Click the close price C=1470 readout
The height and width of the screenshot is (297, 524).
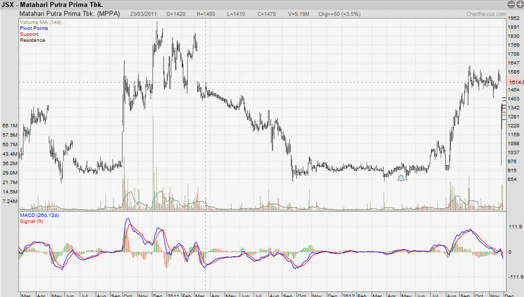point(267,14)
